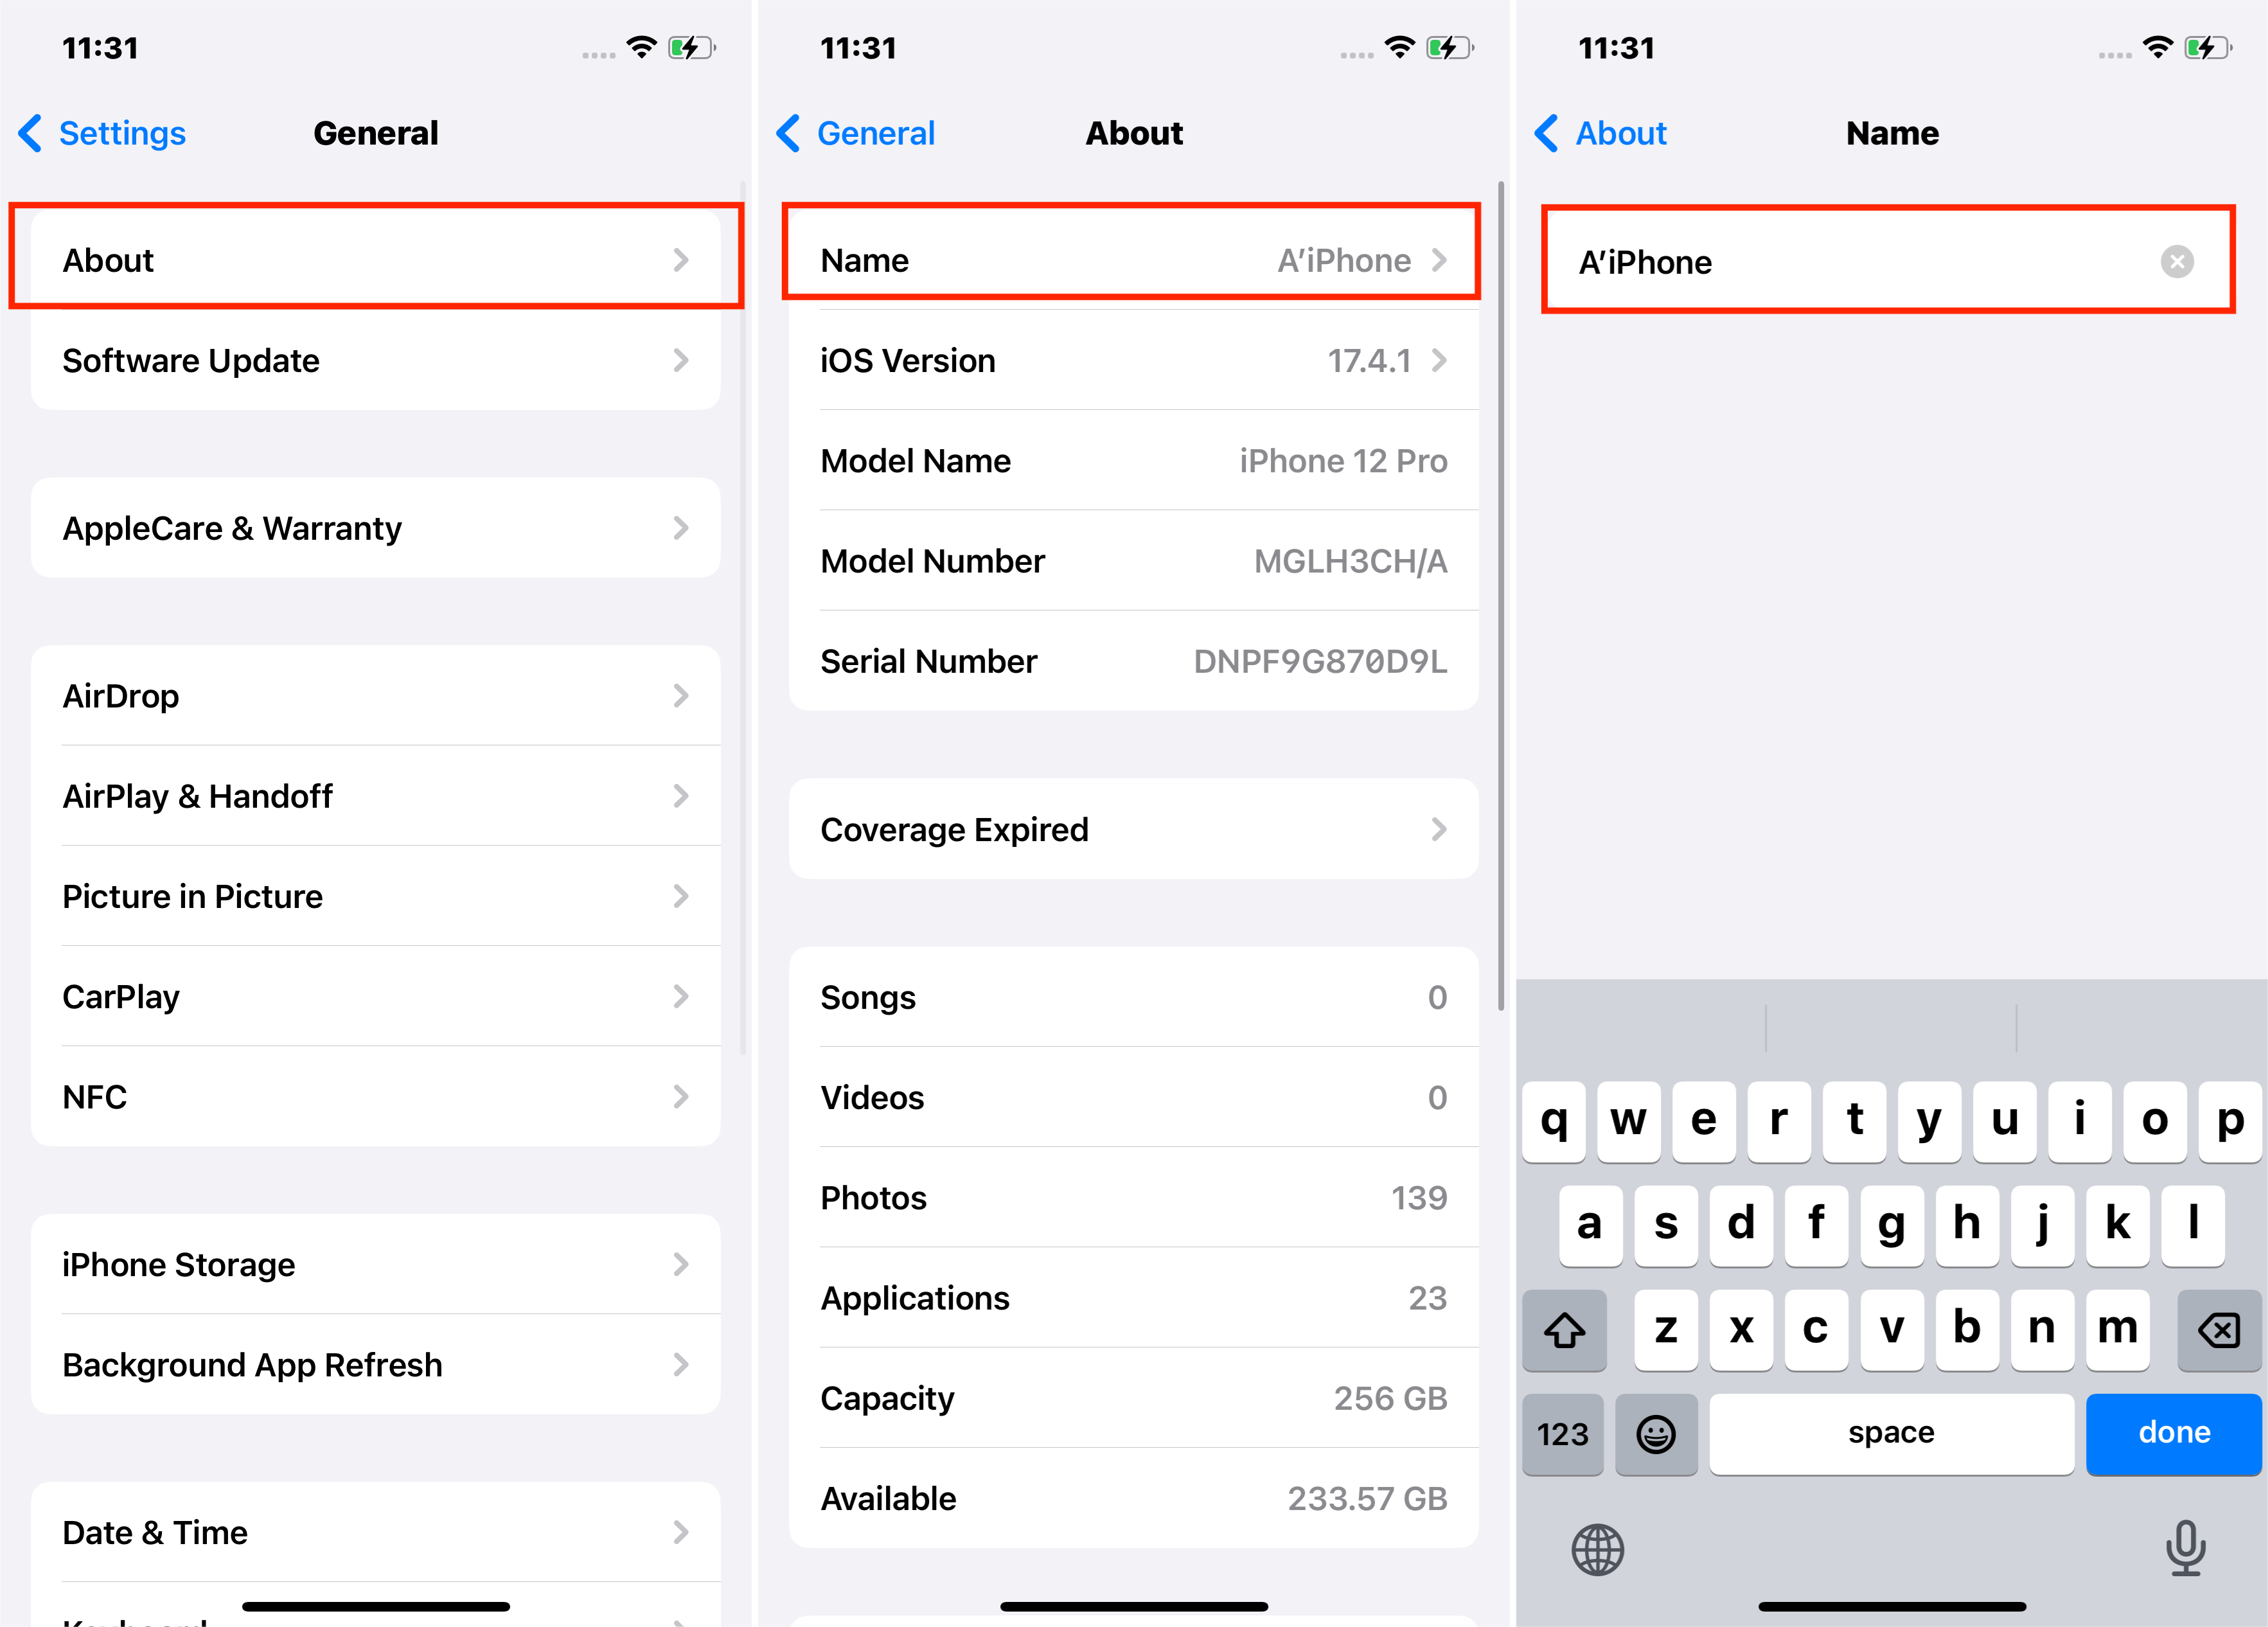This screenshot has height=1627, width=2268.
Task: Tap 123 to switch to number keyboard
Action: [x=1564, y=1432]
